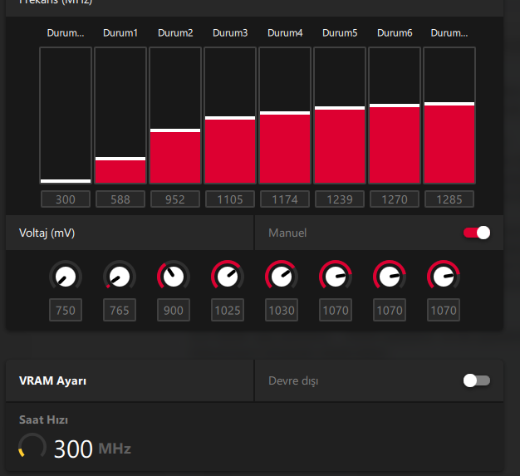The image size is (520, 476).
Task: Toggle the Manuel voltage switch
Action: coord(477,233)
